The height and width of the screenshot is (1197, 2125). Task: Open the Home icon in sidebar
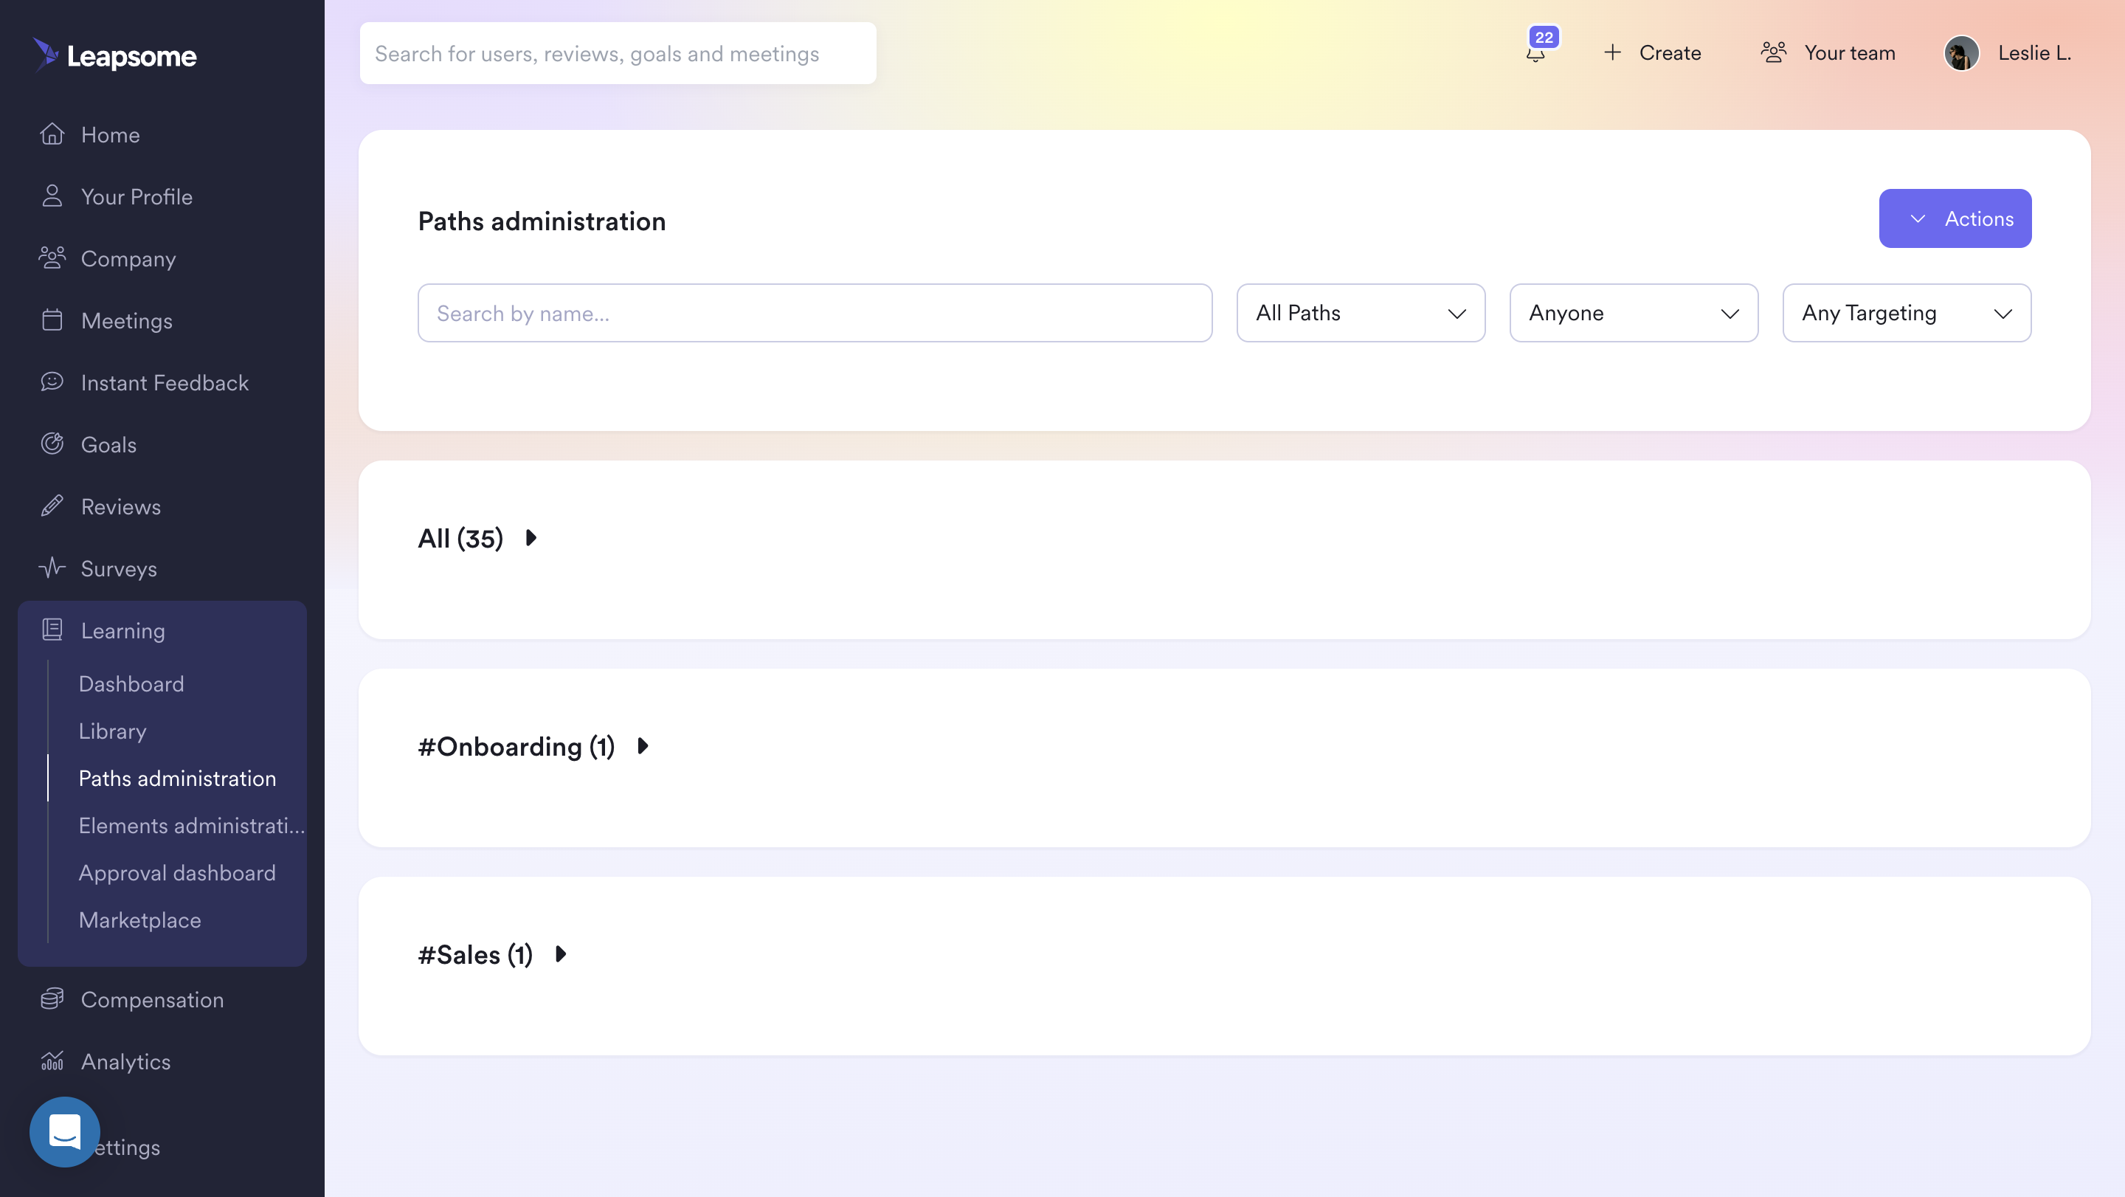[x=52, y=134]
